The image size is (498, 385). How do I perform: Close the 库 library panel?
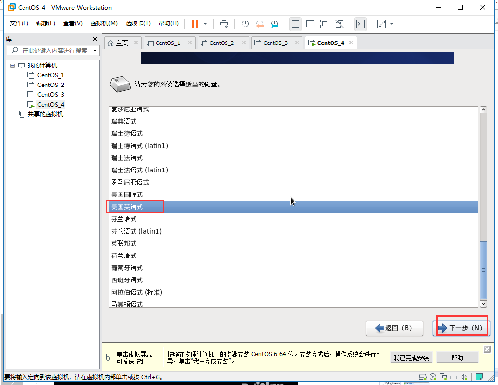(x=95, y=39)
